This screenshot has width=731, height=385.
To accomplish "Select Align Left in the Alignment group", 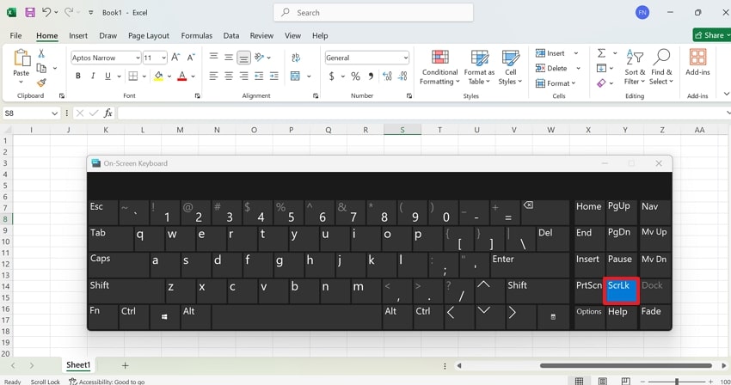I will click(213, 76).
